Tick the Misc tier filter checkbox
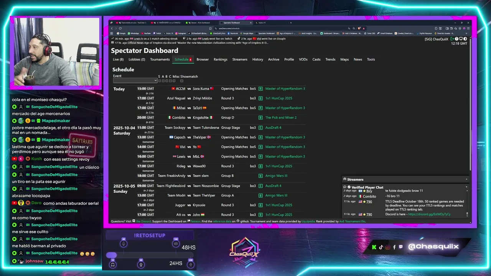Viewport: 491px width, 276px height. point(174,81)
